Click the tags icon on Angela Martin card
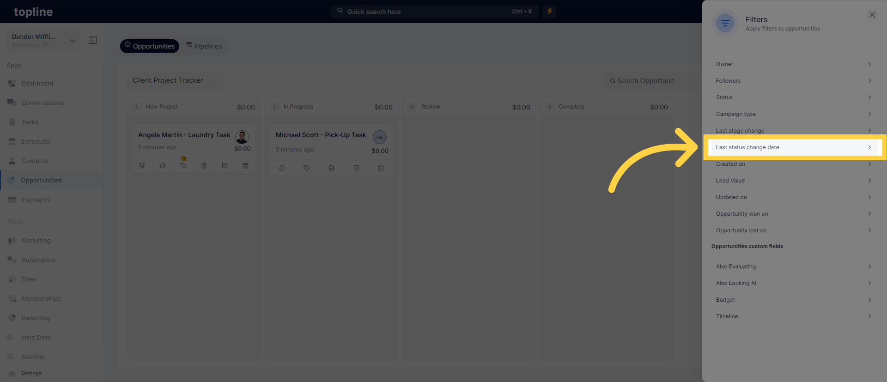 (183, 166)
